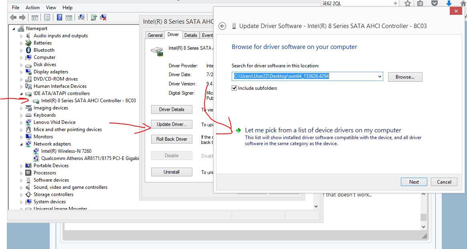Select the Sound, video and game controllers category
This screenshot has width=467, height=249.
point(70,187)
